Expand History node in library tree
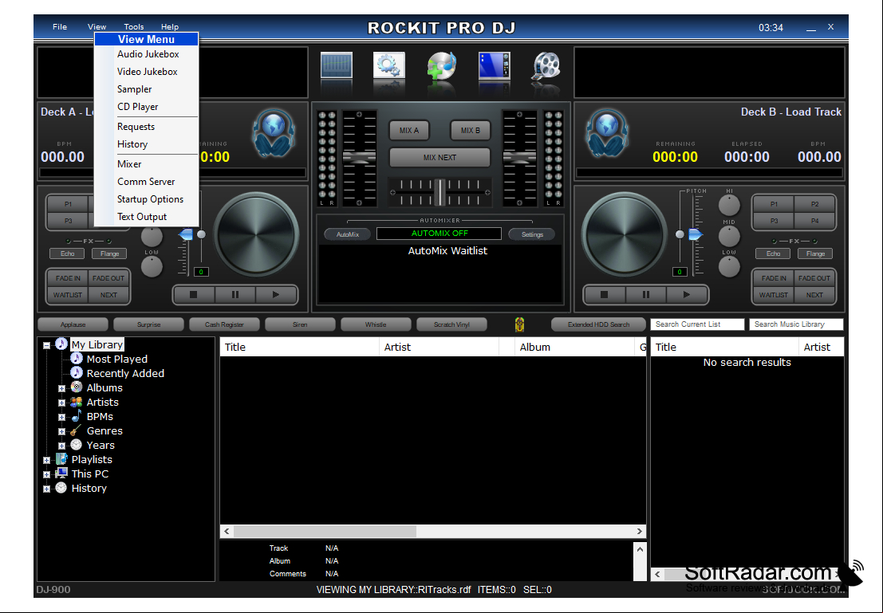 click(47, 489)
